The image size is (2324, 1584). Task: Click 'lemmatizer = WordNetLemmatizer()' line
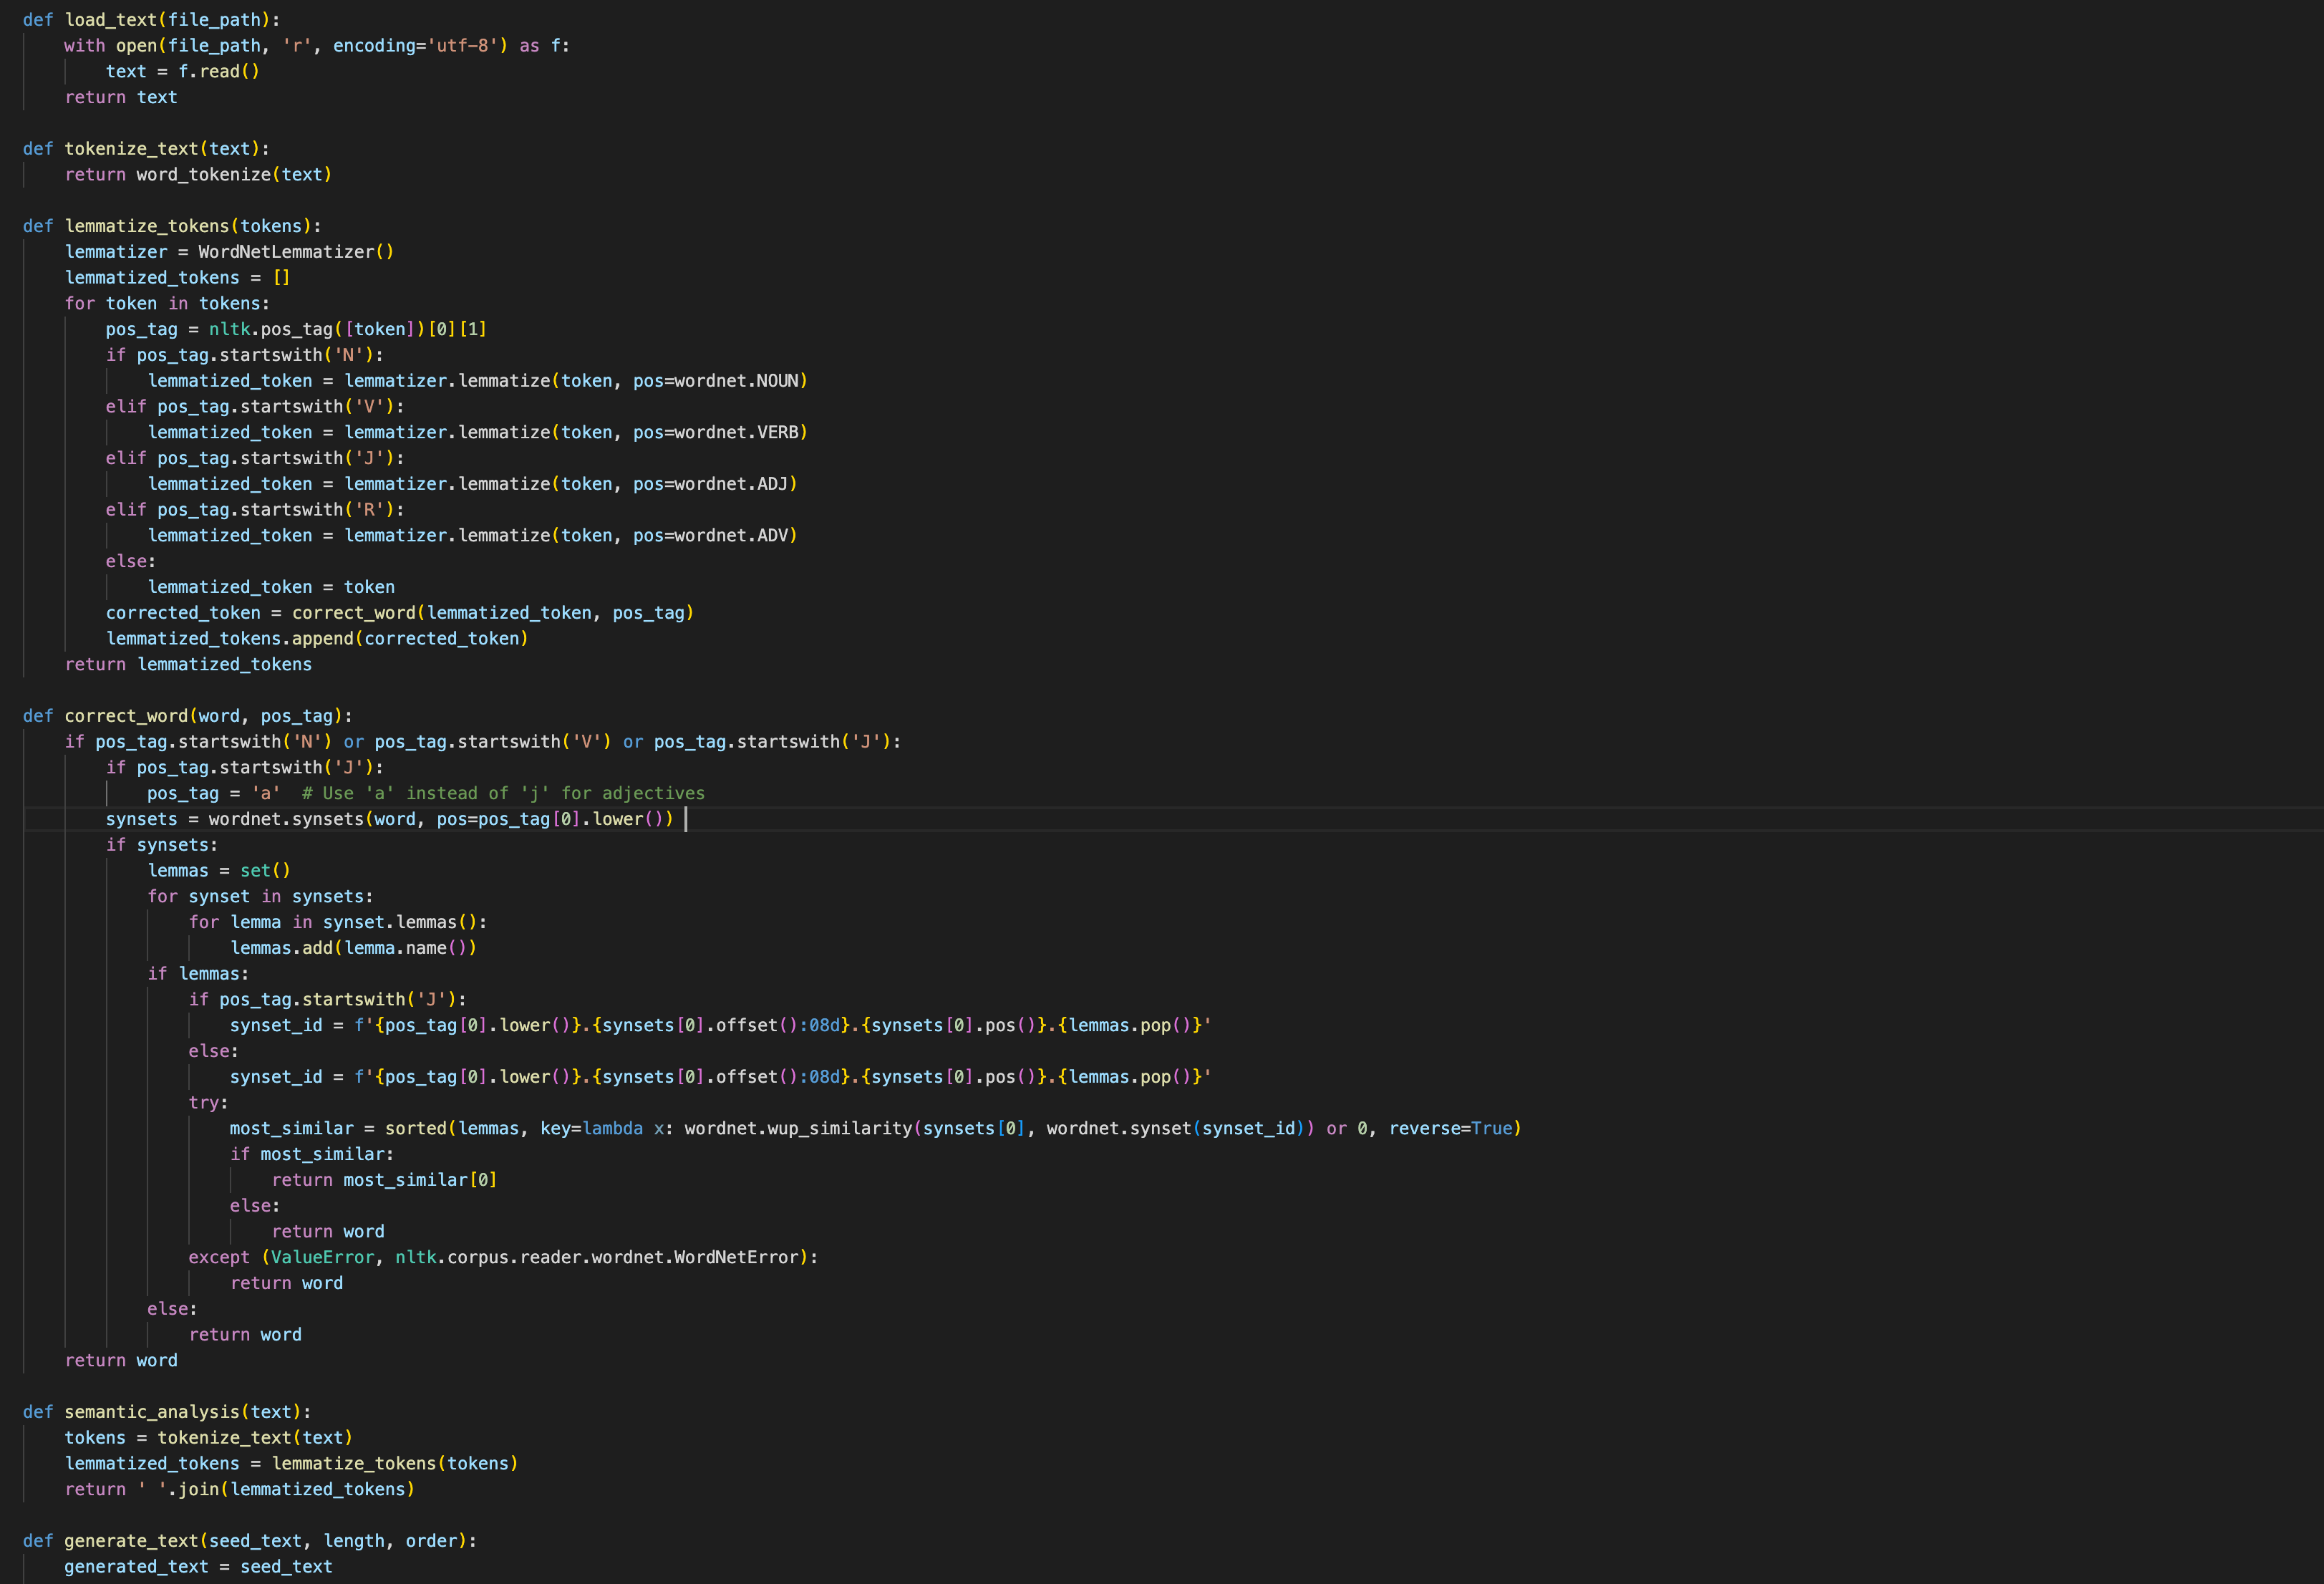click(229, 252)
